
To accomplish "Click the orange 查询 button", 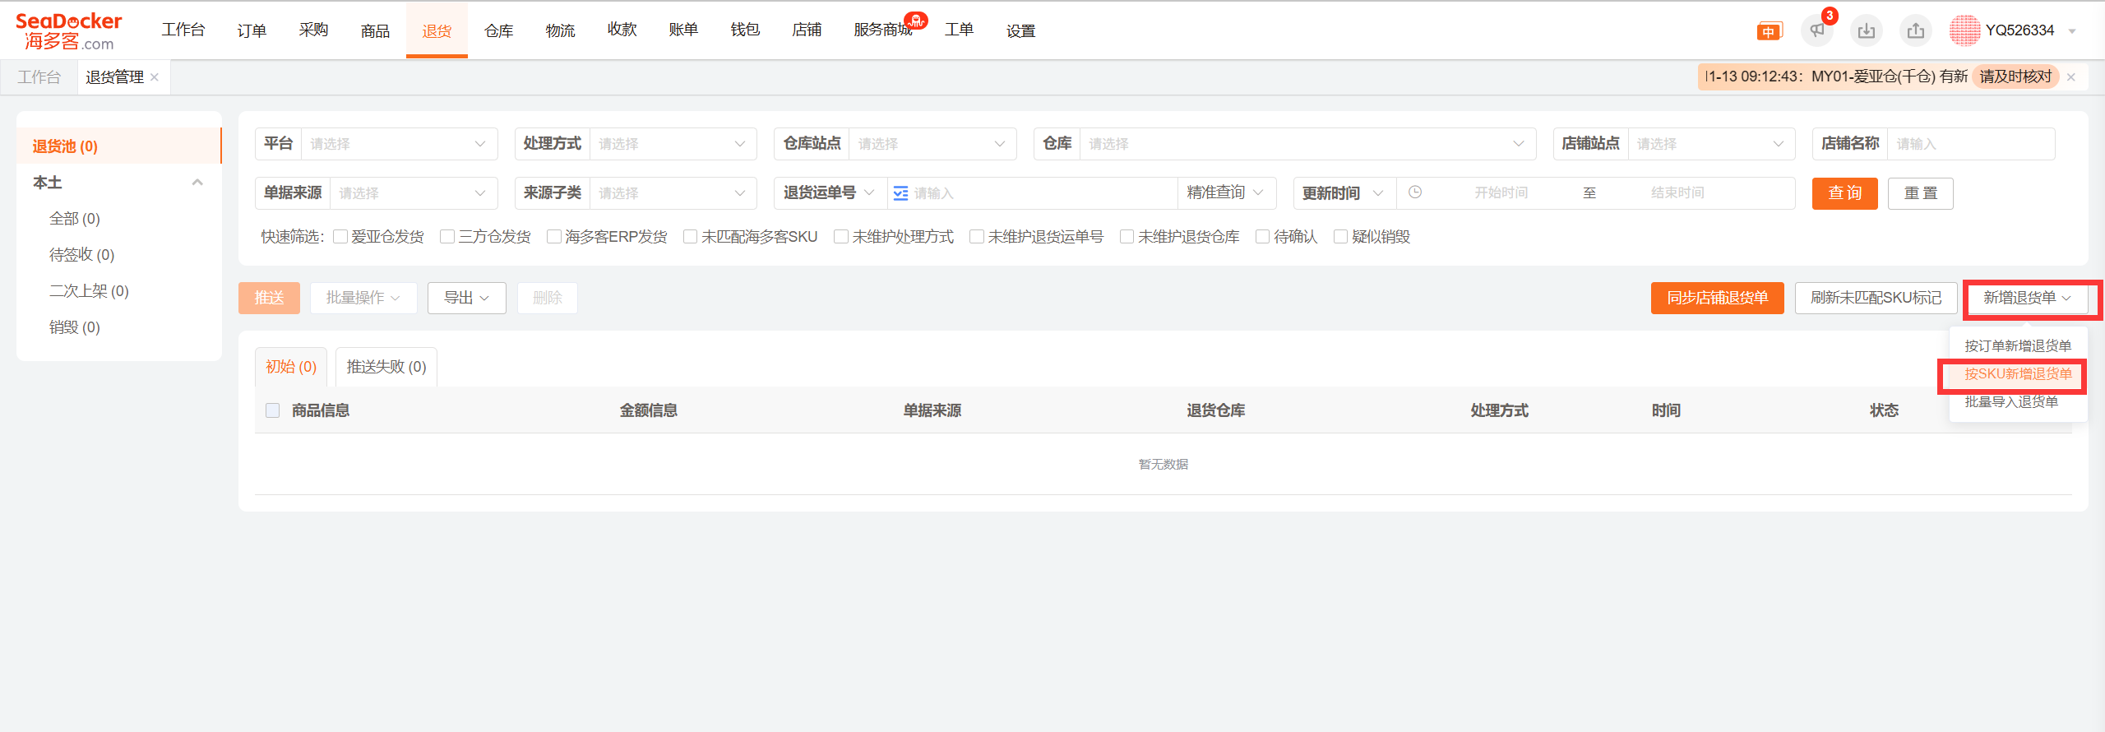I will tap(1844, 193).
